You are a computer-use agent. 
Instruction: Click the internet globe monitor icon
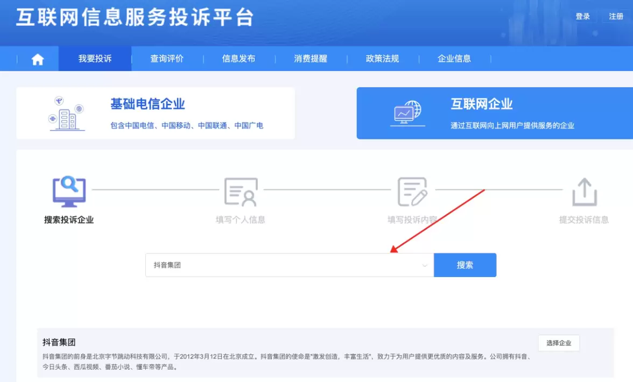[x=407, y=114]
